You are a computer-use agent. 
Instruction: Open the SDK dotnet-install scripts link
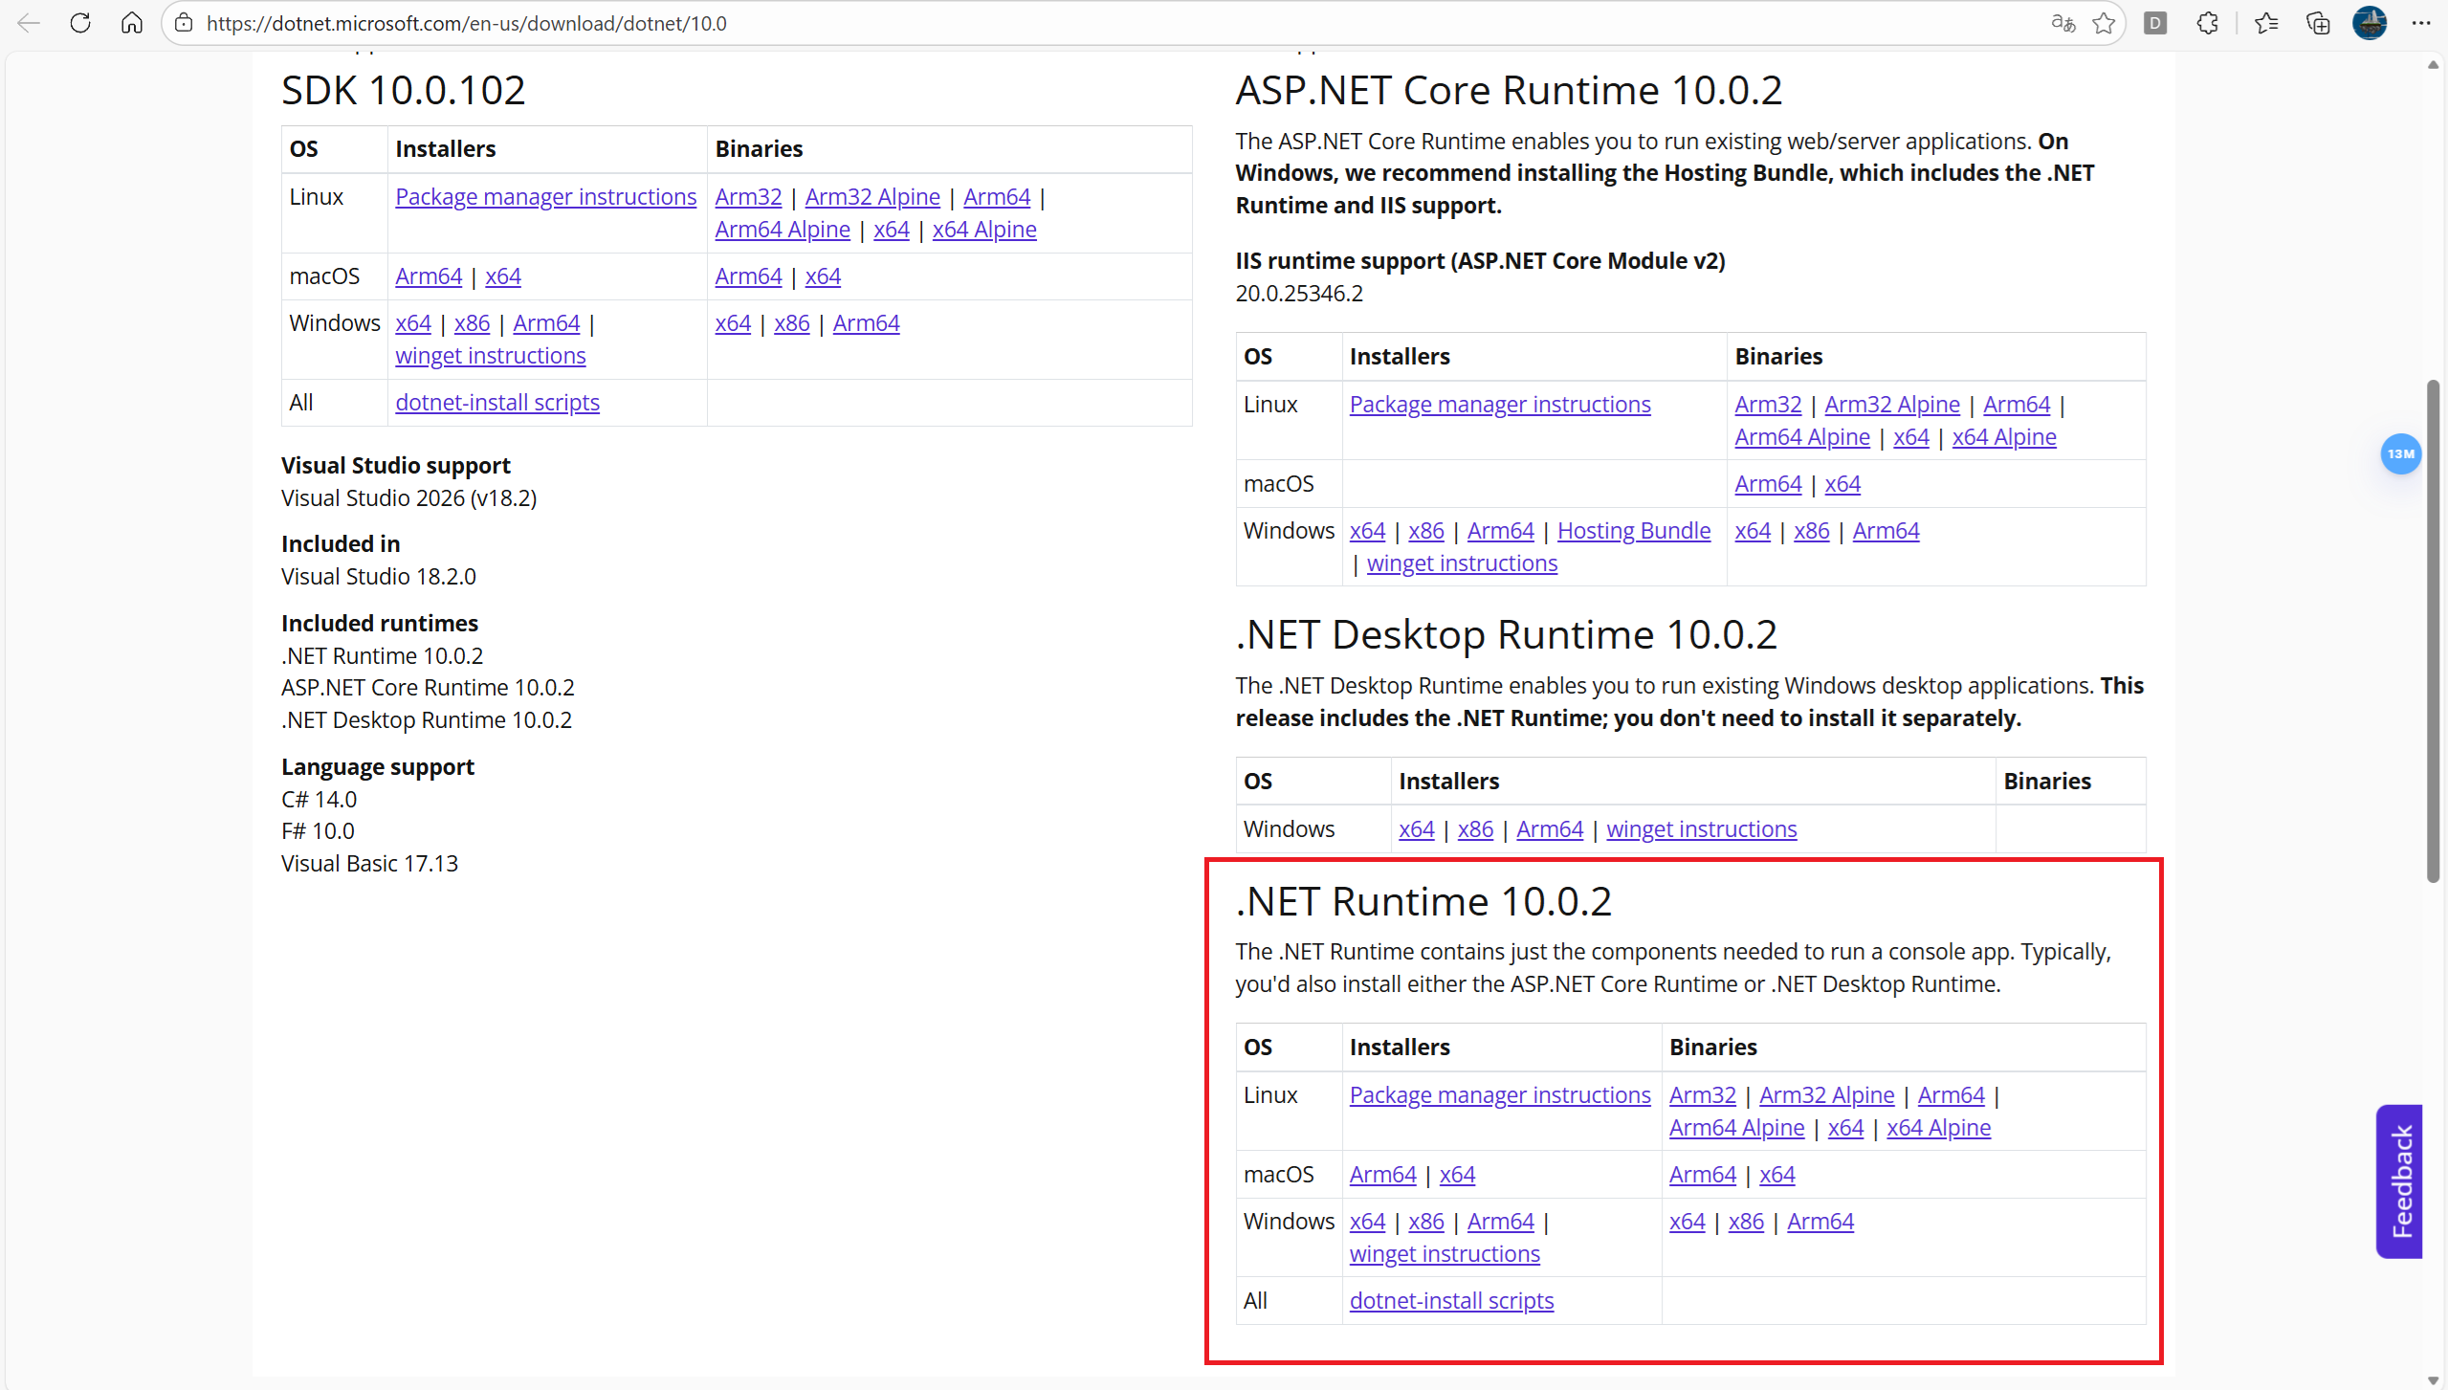point(497,403)
